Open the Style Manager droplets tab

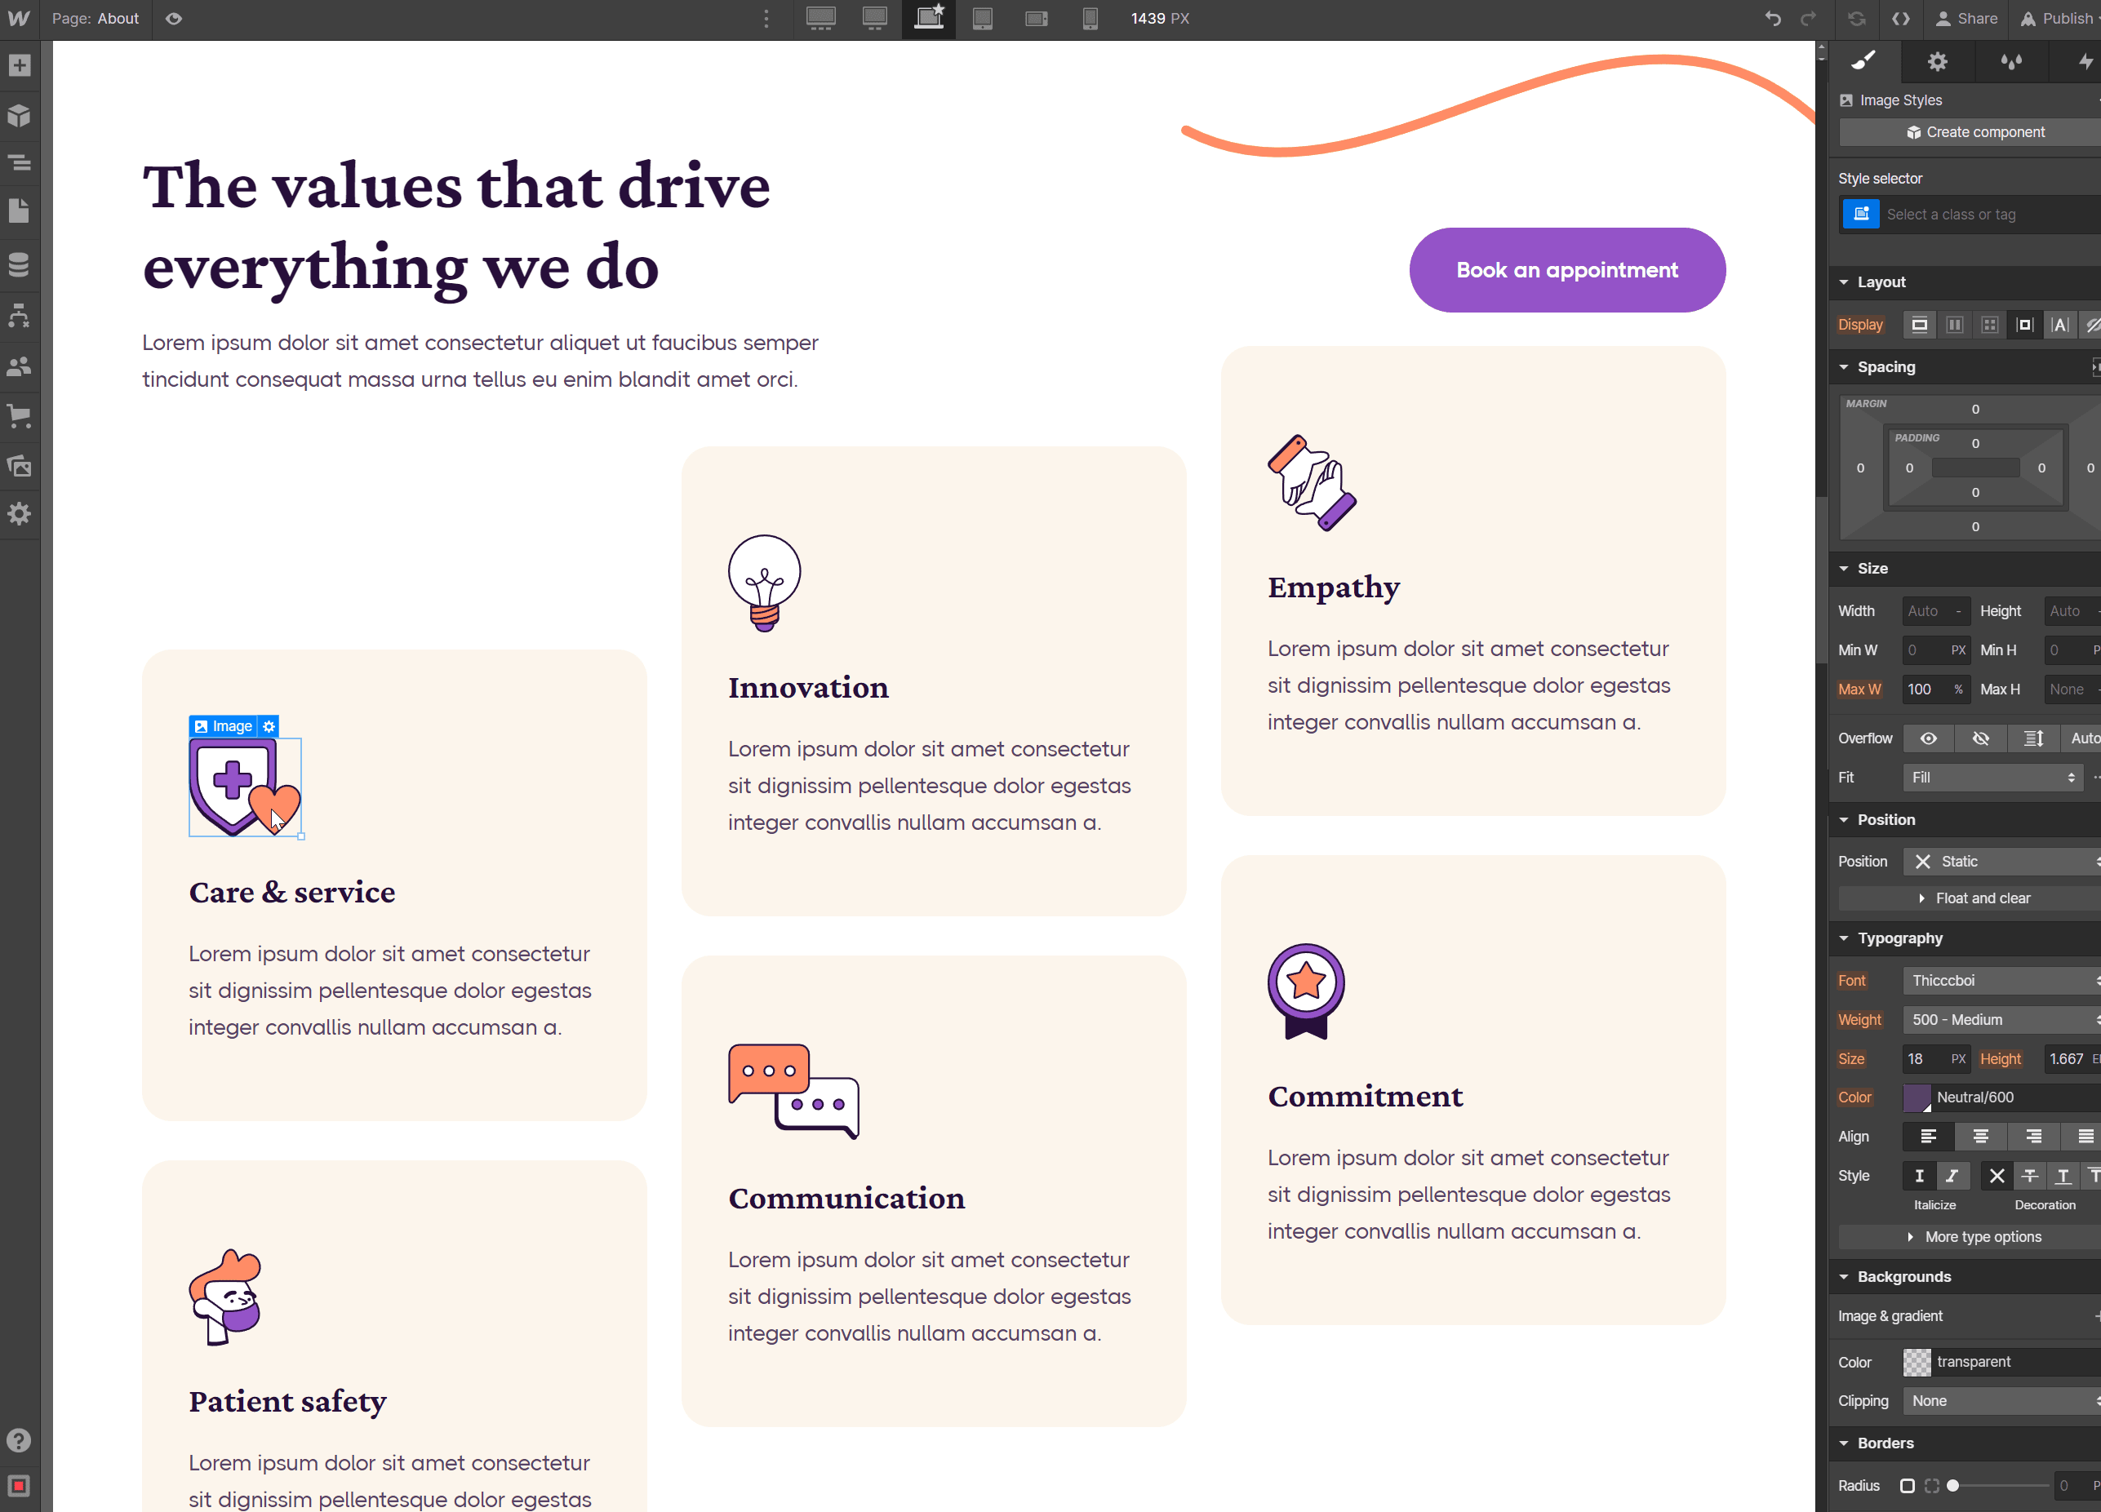pos(2010,61)
